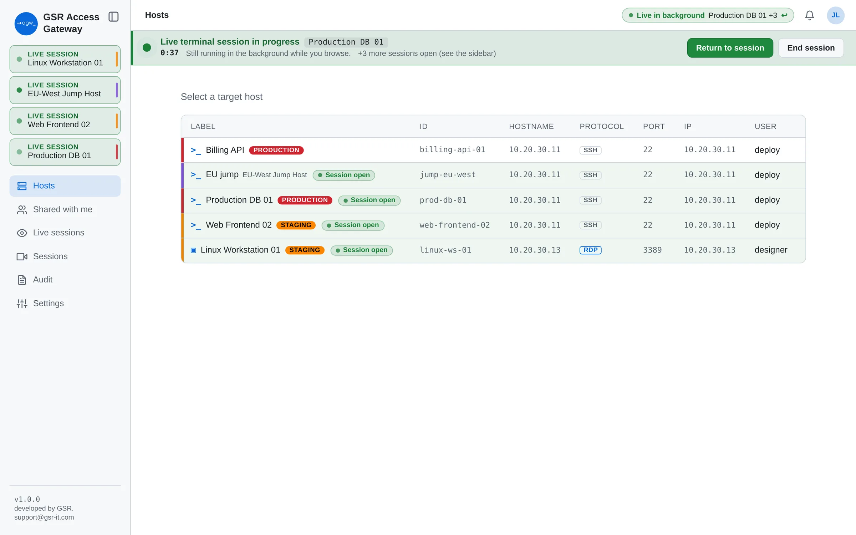Click the EU jump terminal icon
Viewport: 856px width, 535px height.
(x=196, y=175)
